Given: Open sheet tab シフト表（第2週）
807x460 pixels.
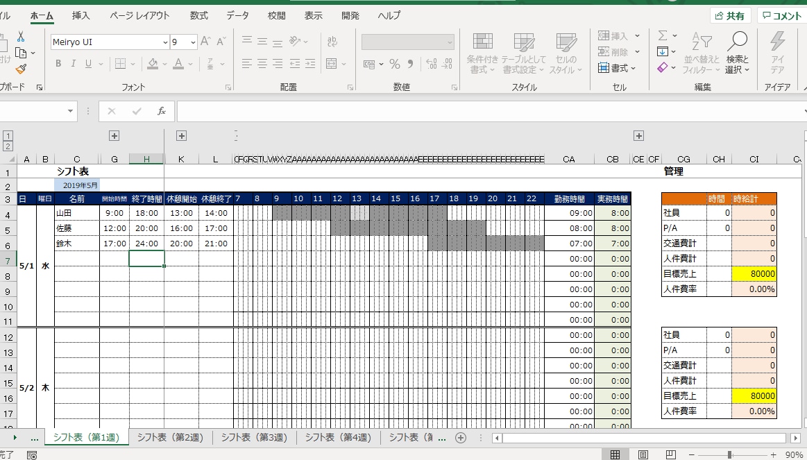Looking at the screenshot, I should tap(171, 438).
